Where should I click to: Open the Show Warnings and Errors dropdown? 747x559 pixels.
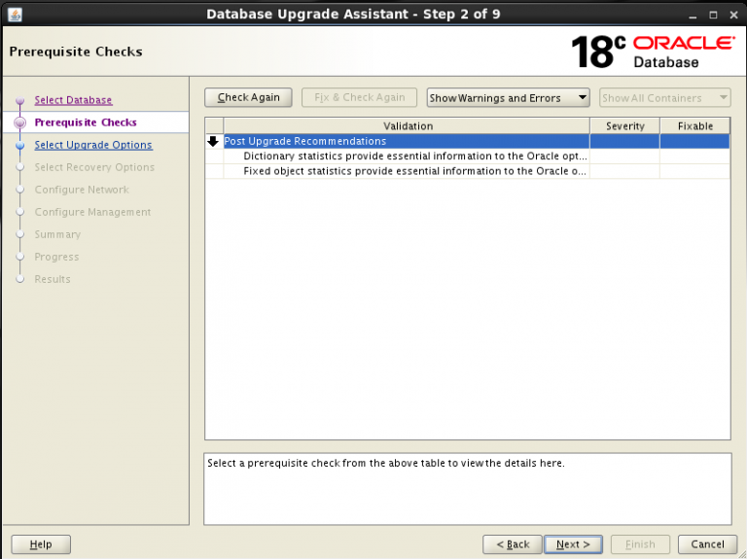pyautogui.click(x=509, y=97)
